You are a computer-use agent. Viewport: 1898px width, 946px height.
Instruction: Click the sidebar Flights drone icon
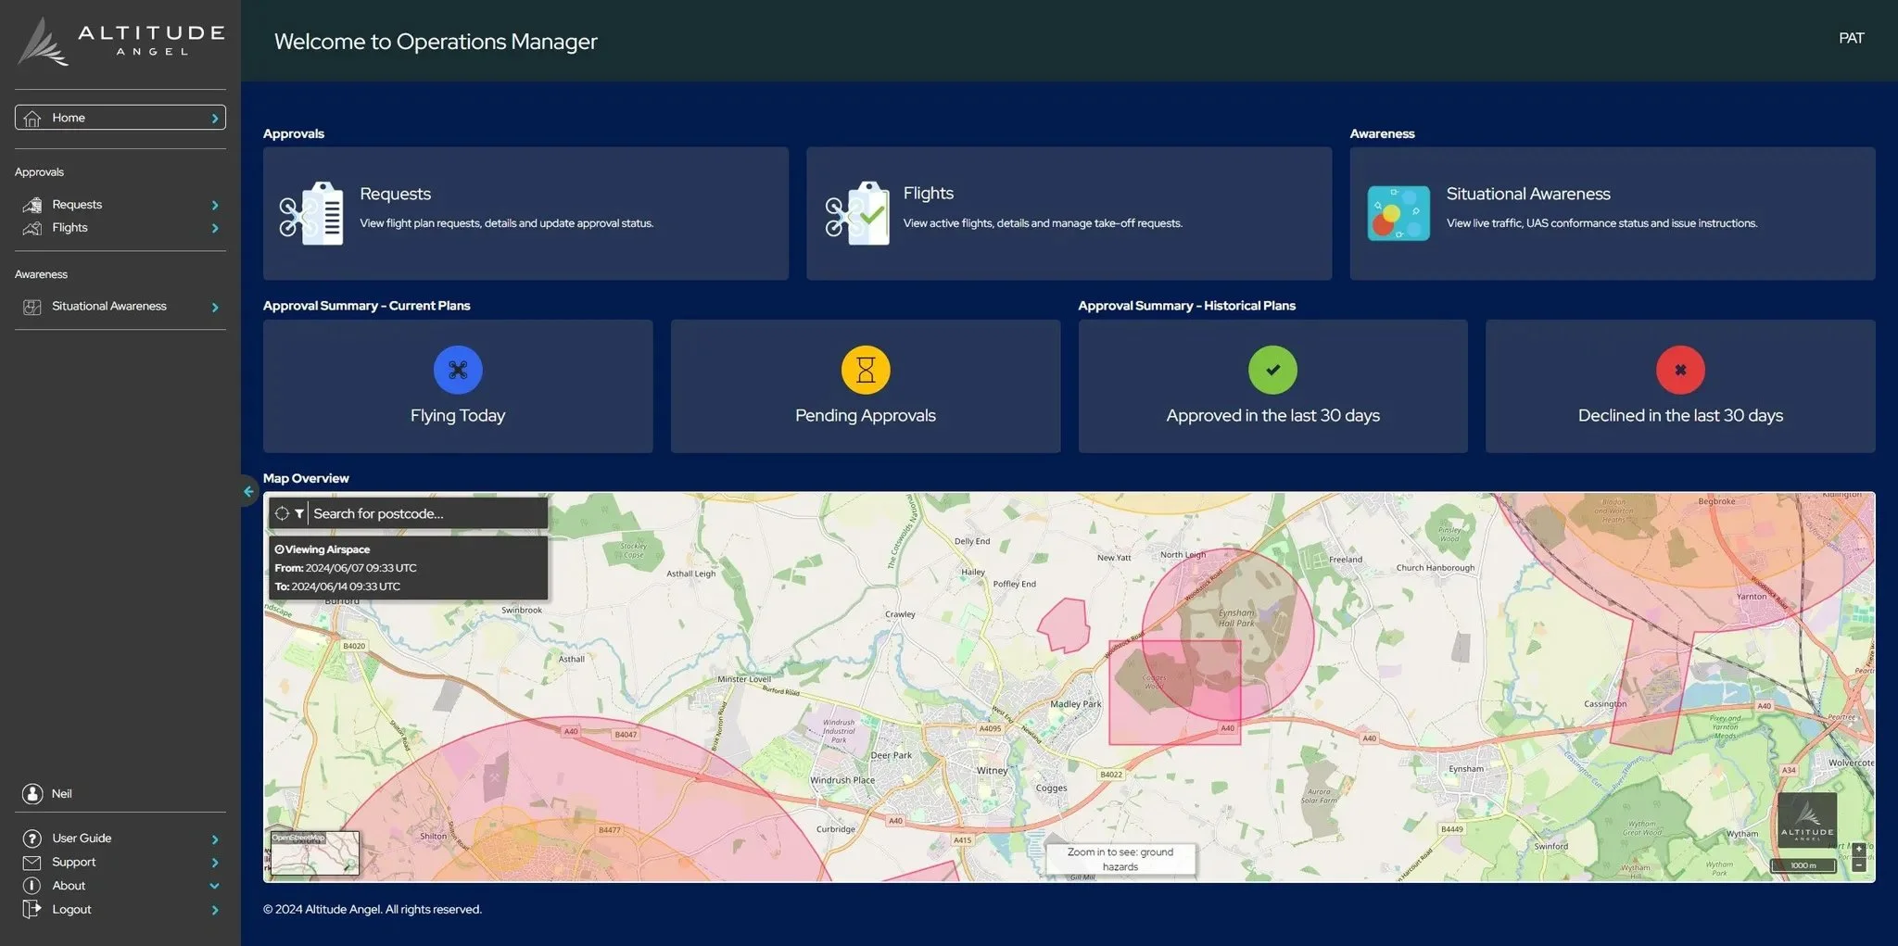(x=32, y=228)
